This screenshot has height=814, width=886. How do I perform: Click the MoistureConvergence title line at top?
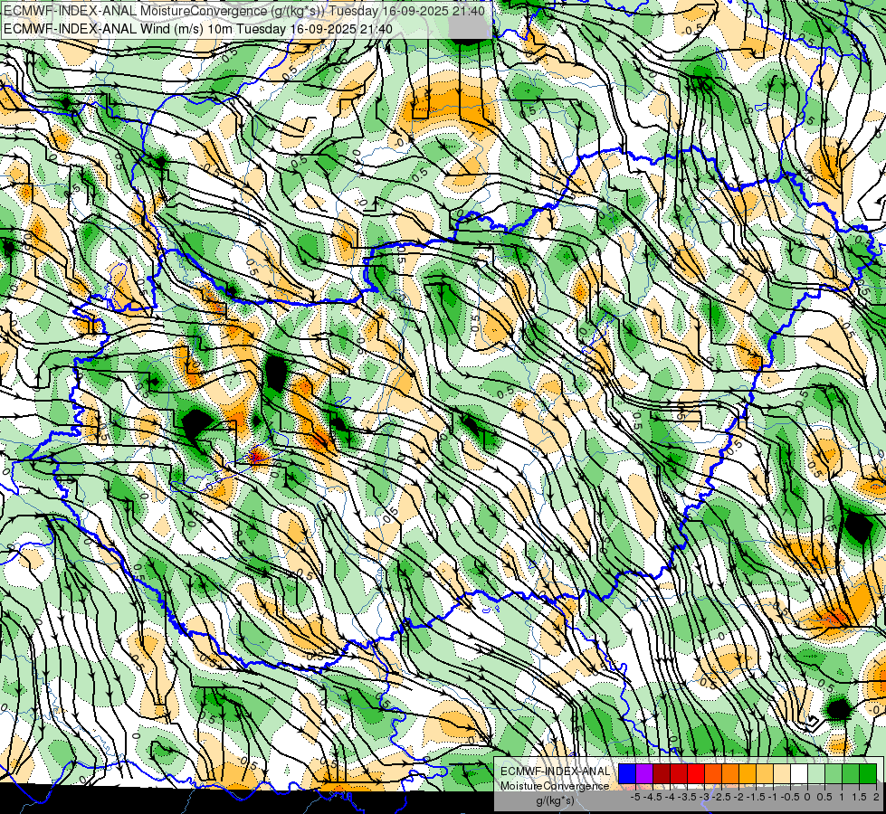(x=244, y=11)
